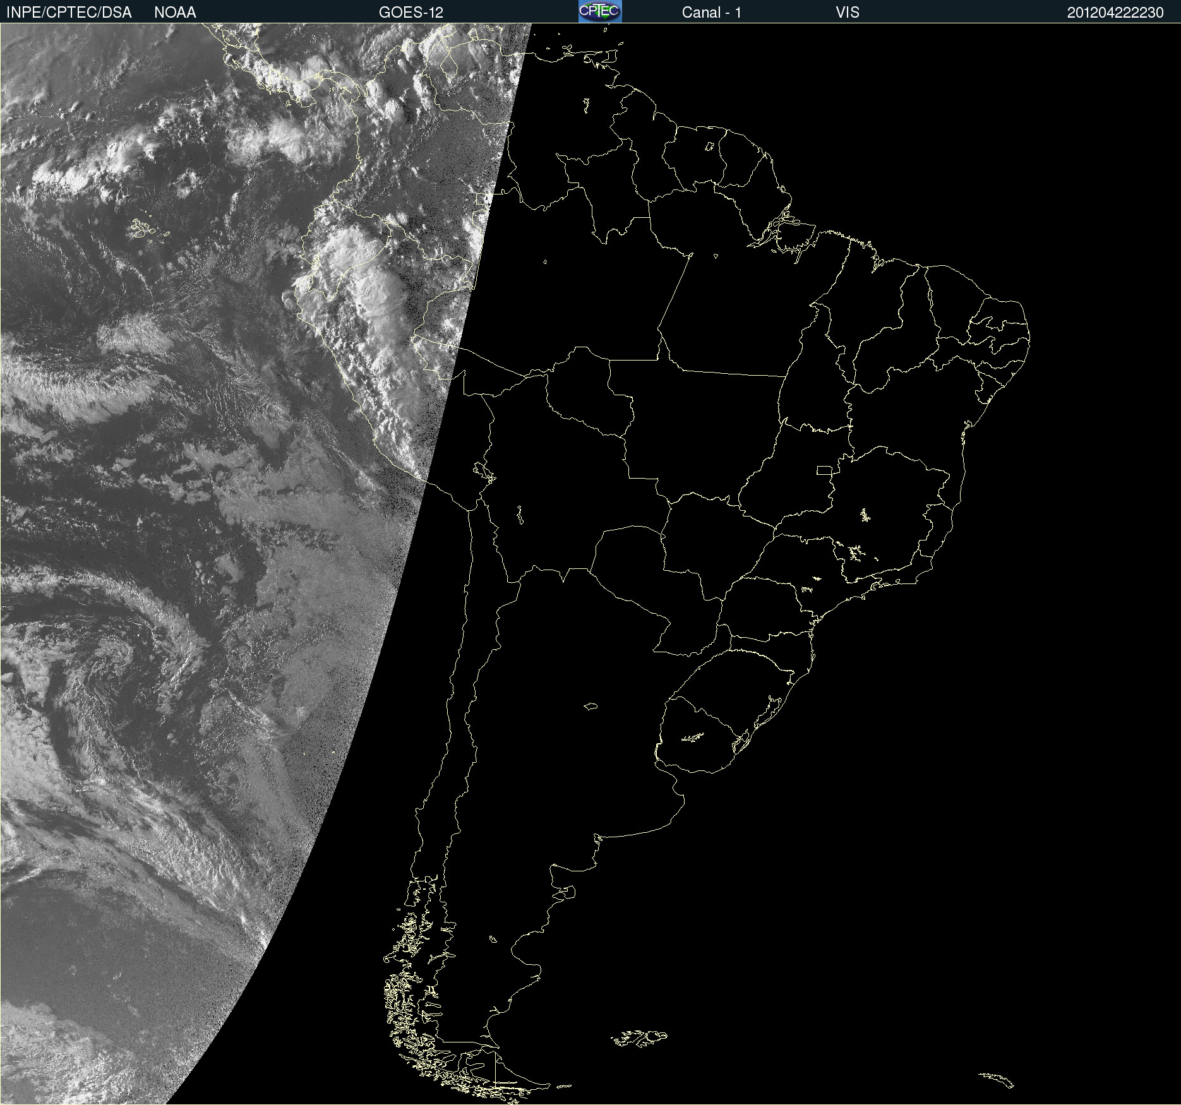The image size is (1181, 1105).
Task: Click the CPTEC logo in the header
Action: 600,11
